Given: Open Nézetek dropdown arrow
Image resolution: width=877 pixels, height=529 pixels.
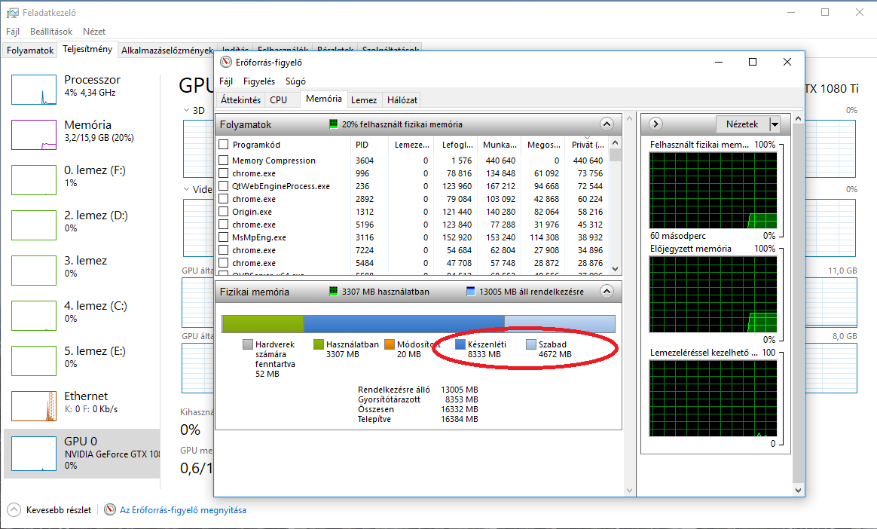Looking at the screenshot, I should click(x=775, y=124).
